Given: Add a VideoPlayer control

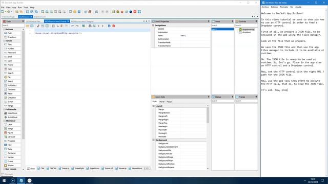Looking at the screenshot, I should pyautogui.click(x=12, y=113).
